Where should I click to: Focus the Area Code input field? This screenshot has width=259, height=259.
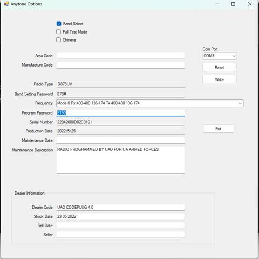[120, 56]
